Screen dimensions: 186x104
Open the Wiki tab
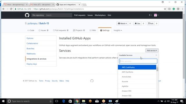tap(93, 30)
